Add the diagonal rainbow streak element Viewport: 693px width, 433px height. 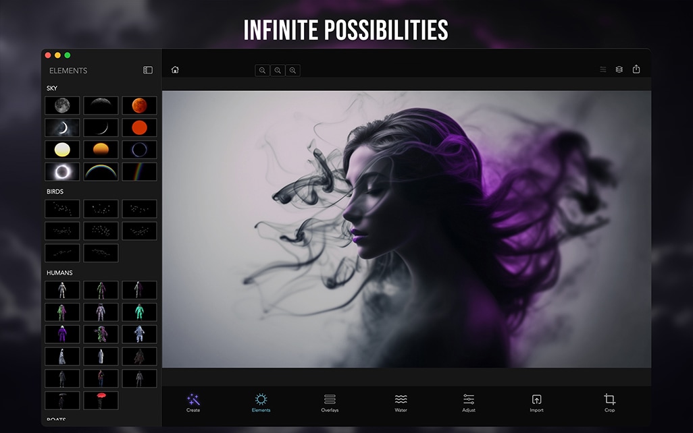tap(139, 172)
